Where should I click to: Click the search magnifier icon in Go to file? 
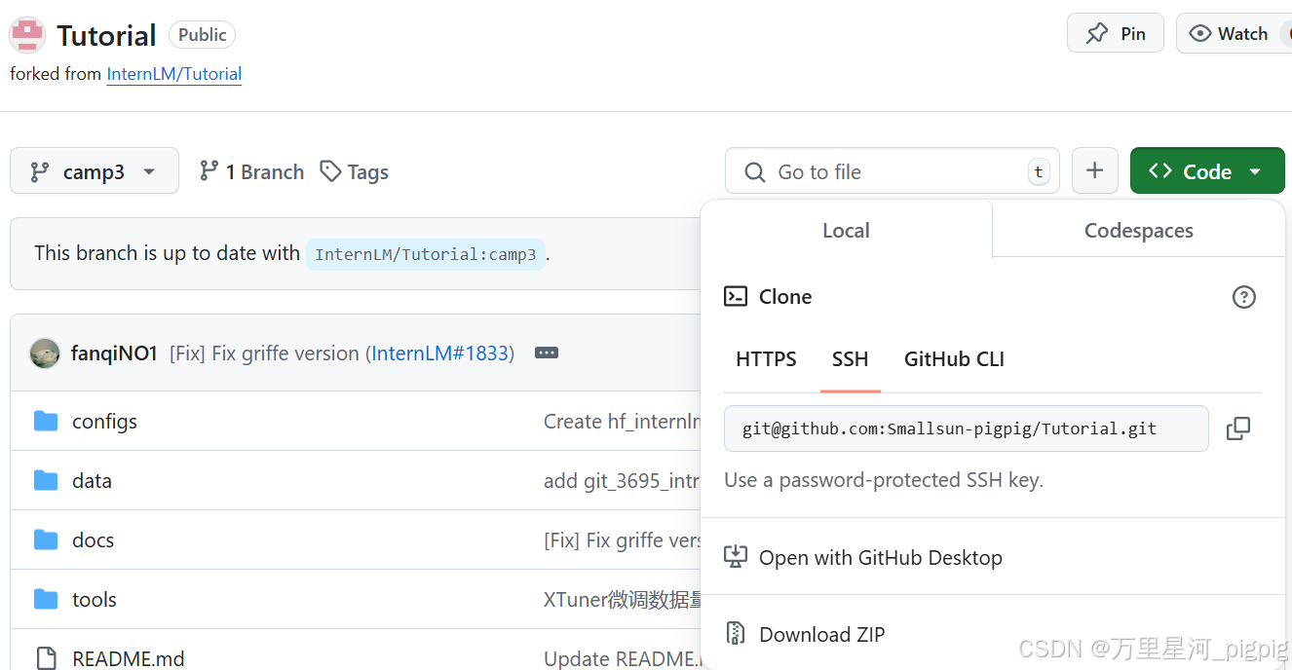coord(754,172)
